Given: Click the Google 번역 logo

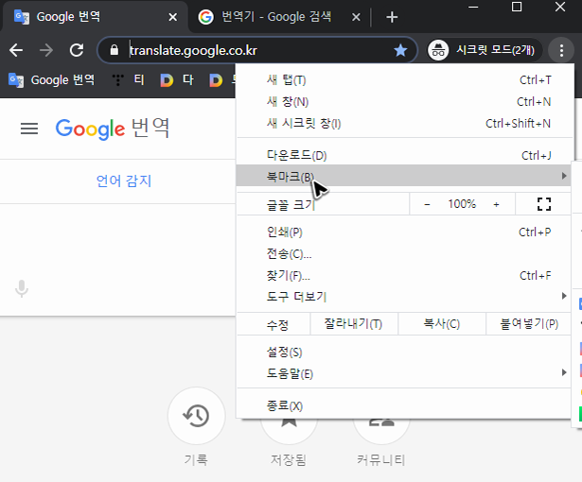Looking at the screenshot, I should 113,129.
